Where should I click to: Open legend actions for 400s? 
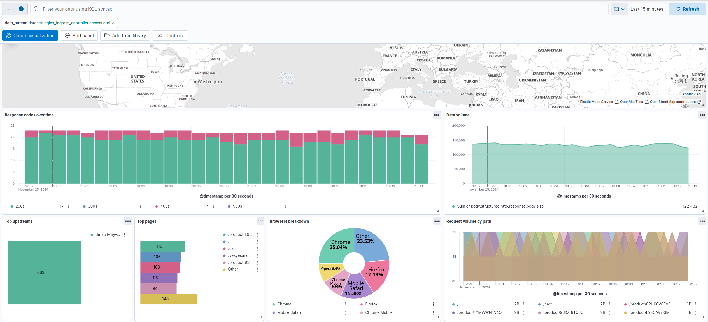[x=213, y=206]
